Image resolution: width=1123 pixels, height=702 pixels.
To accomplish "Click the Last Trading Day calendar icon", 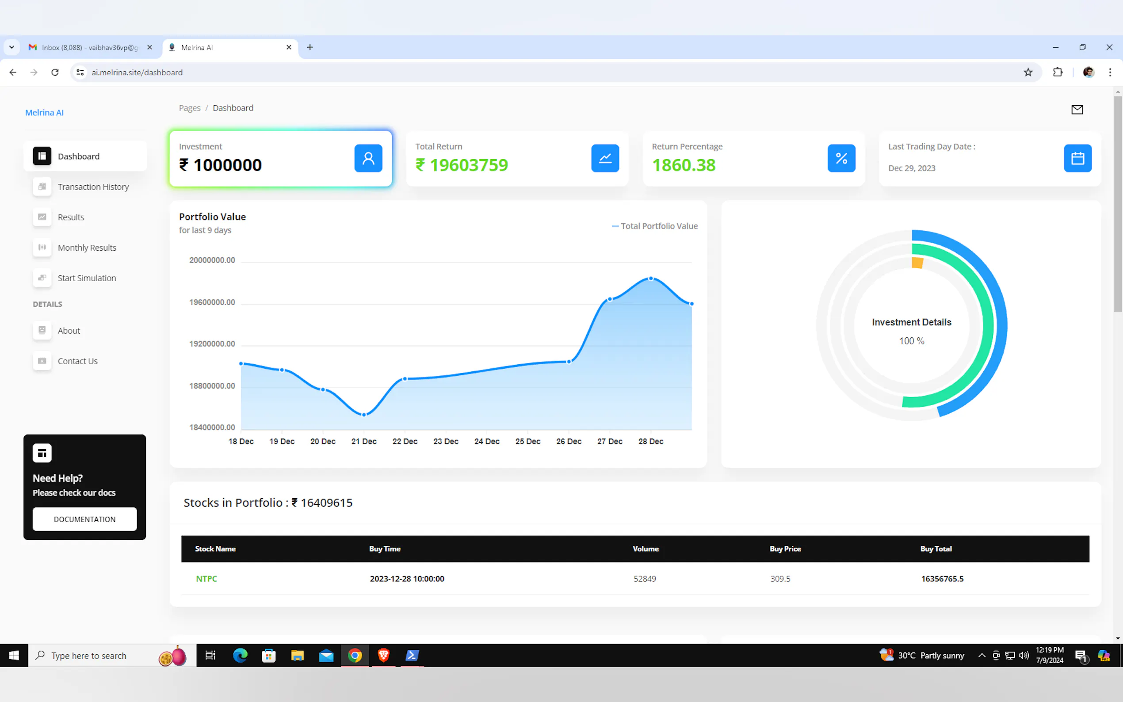I will point(1077,158).
